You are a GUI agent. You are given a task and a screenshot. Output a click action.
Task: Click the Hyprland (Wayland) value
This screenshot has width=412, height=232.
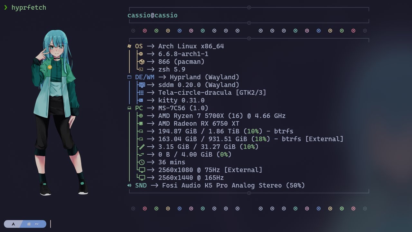pyautogui.click(x=205, y=77)
